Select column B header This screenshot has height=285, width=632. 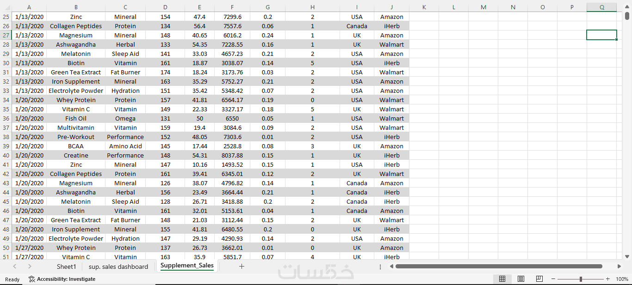[x=76, y=7]
